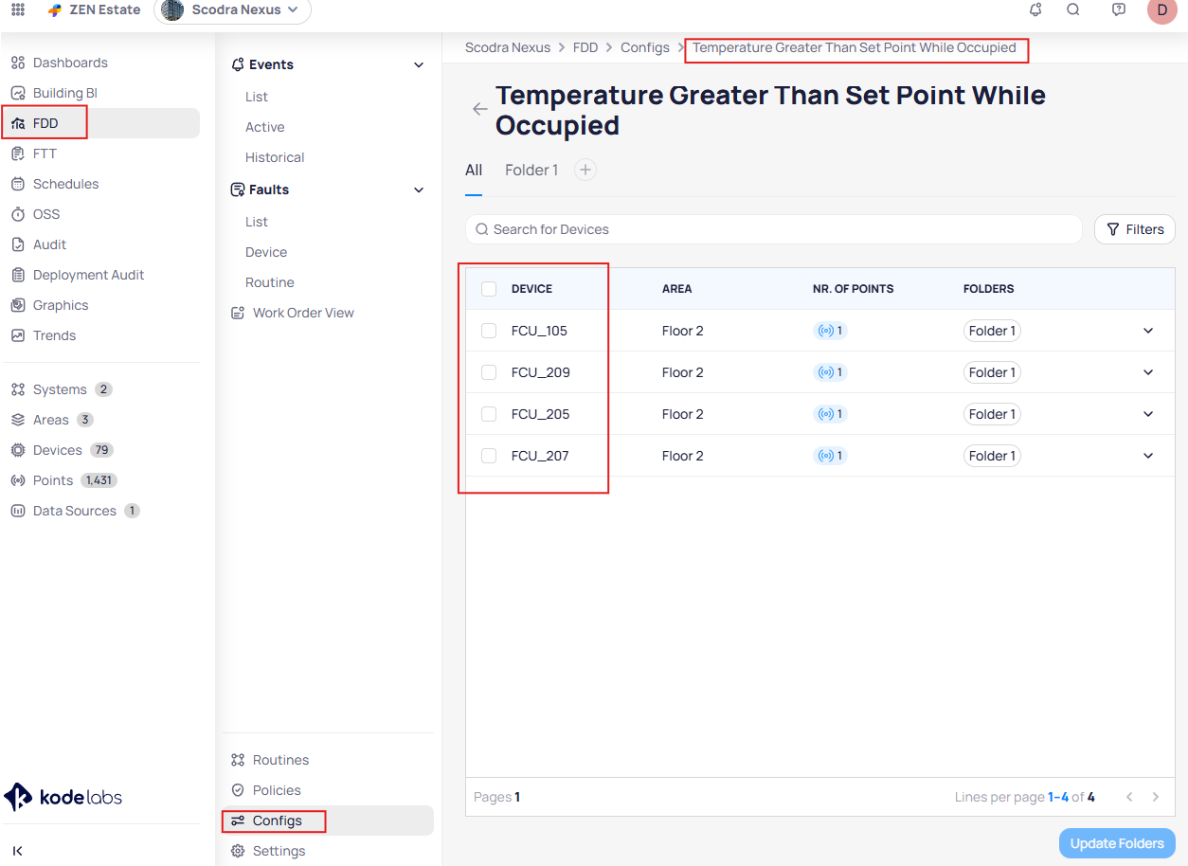1188x866 pixels.
Task: Switch to the Folder 1 tab
Action: coord(531,170)
